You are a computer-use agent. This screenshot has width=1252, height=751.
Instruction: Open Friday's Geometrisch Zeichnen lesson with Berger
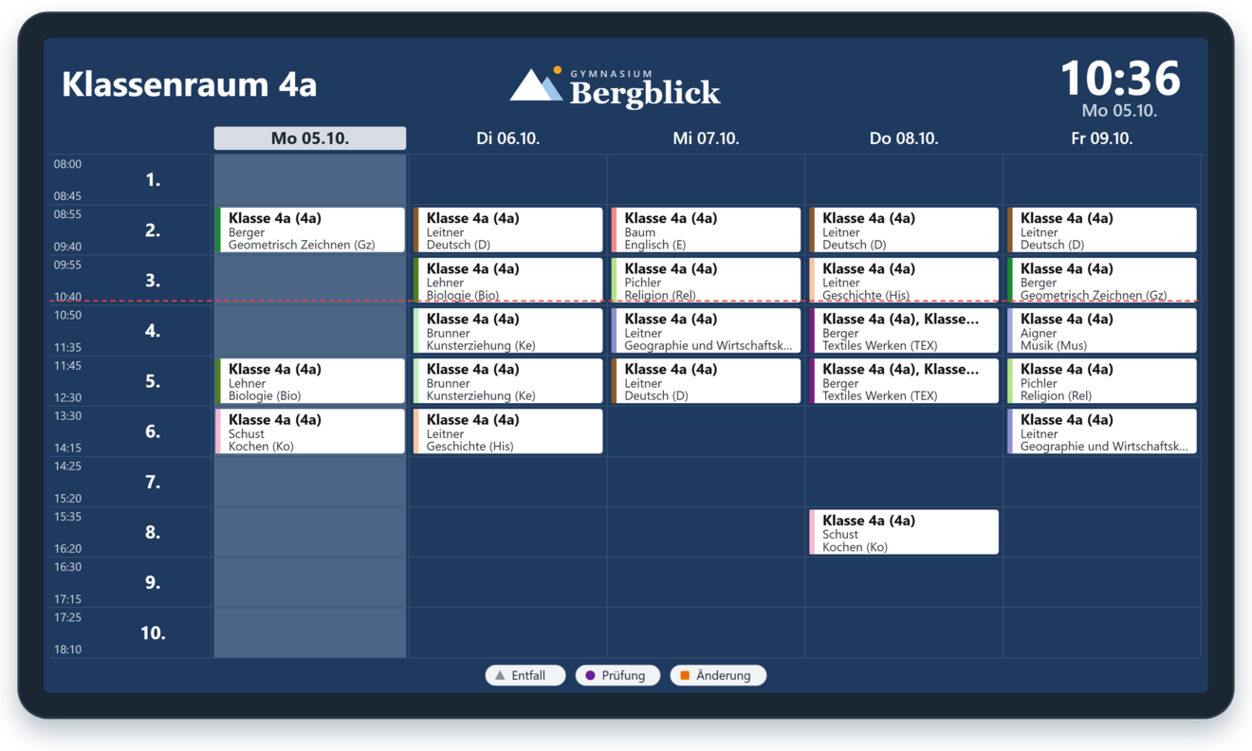coord(1102,281)
